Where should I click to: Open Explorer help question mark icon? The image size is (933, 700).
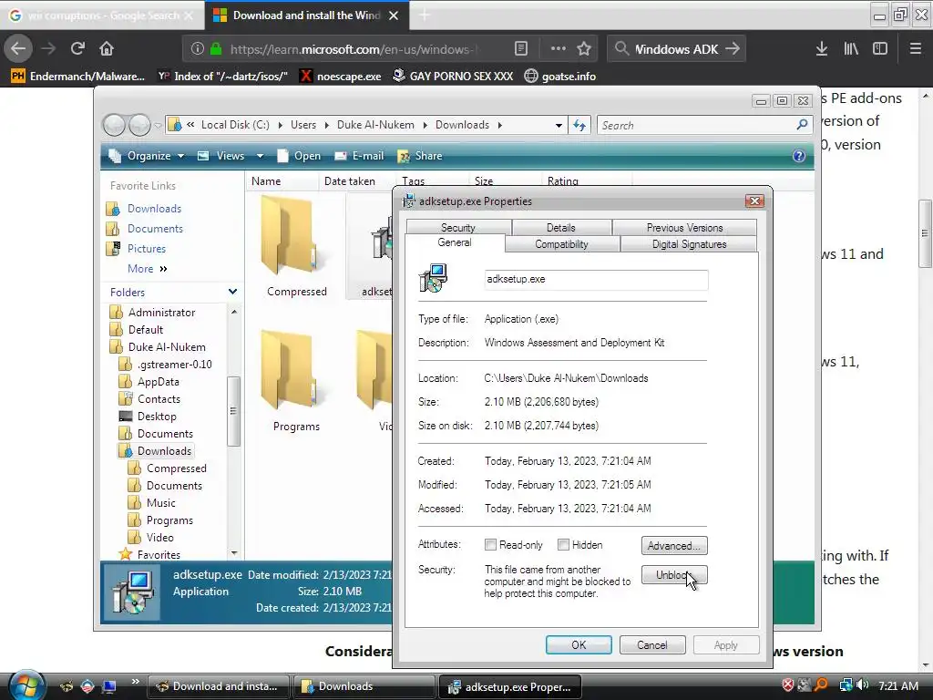pos(799,156)
